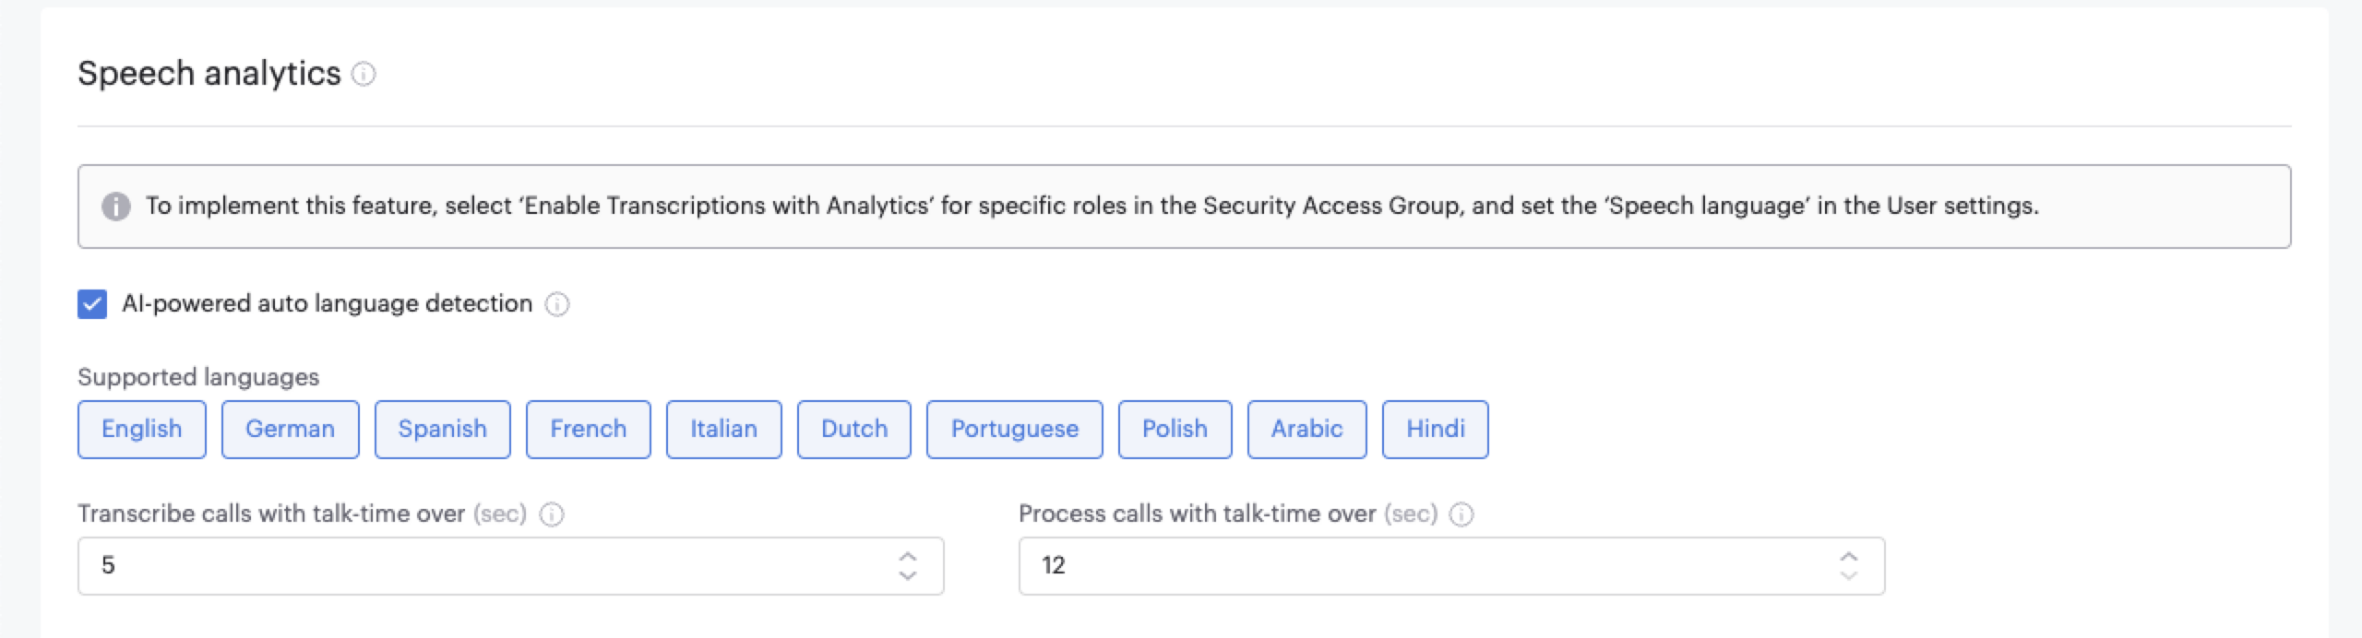2362x638 pixels.
Task: Click info icon next to Process calls label
Action: pos(1461,514)
